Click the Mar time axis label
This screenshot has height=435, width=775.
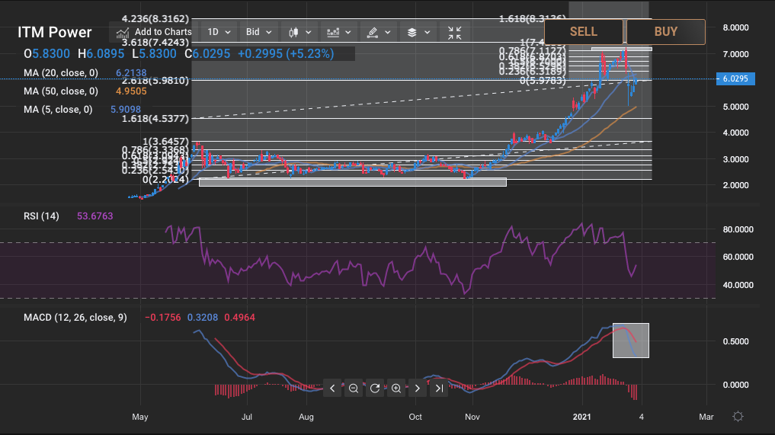(x=706, y=417)
